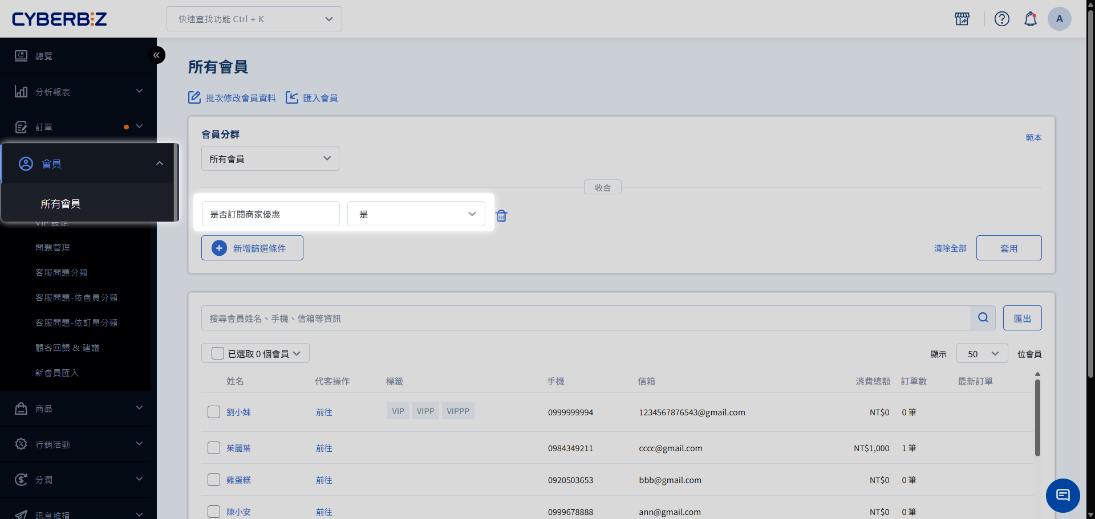The width and height of the screenshot is (1095, 519).
Task: Click the search magnifier icon
Action: pos(983,318)
